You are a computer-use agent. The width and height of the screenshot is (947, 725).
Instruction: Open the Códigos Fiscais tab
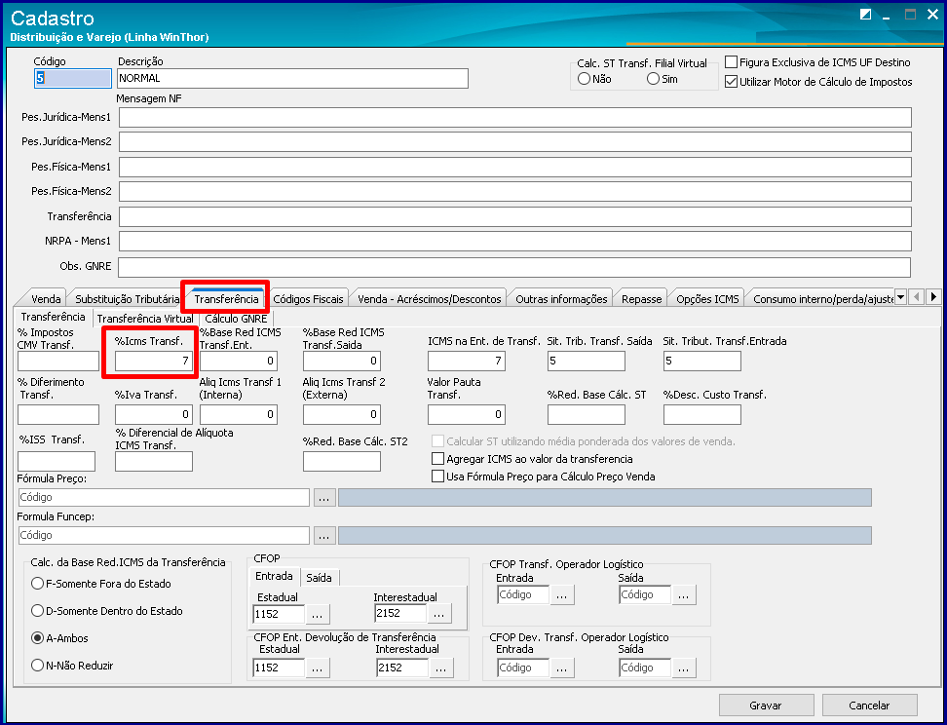(308, 299)
